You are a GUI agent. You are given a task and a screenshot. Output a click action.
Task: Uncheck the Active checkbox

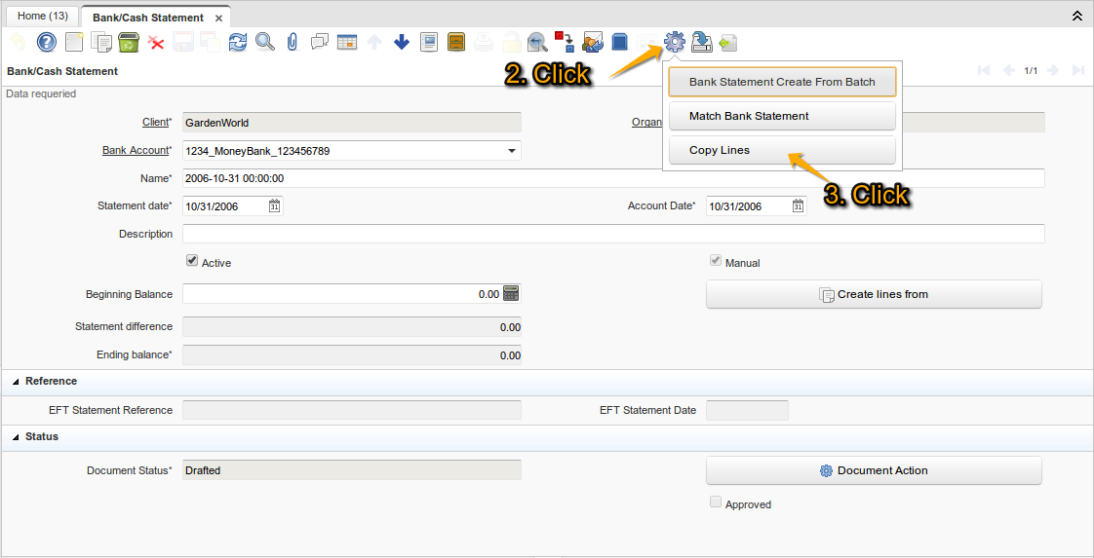pos(192,261)
